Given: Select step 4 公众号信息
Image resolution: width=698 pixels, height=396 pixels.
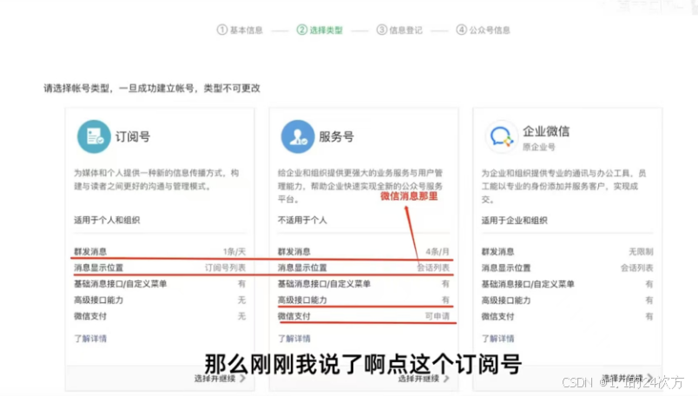Looking at the screenshot, I should 483,30.
